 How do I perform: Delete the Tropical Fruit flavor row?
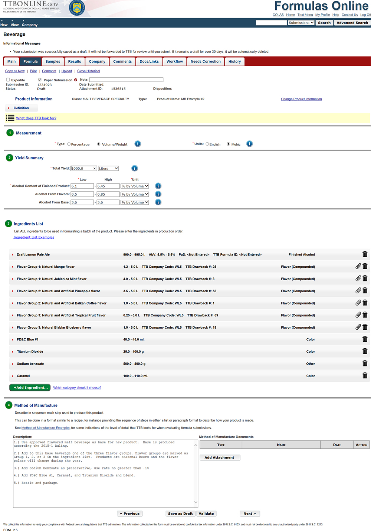click(365, 315)
